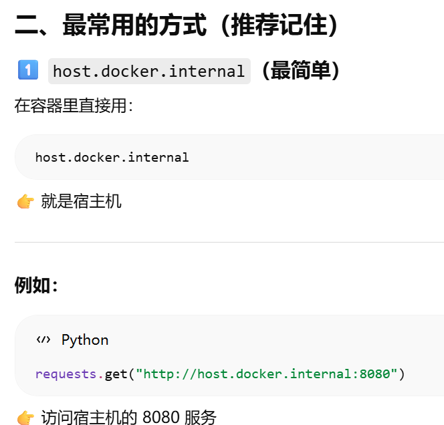This screenshot has height=425, width=444.
Task: Click the inline host.docker.internal code chip
Action: [x=149, y=71]
